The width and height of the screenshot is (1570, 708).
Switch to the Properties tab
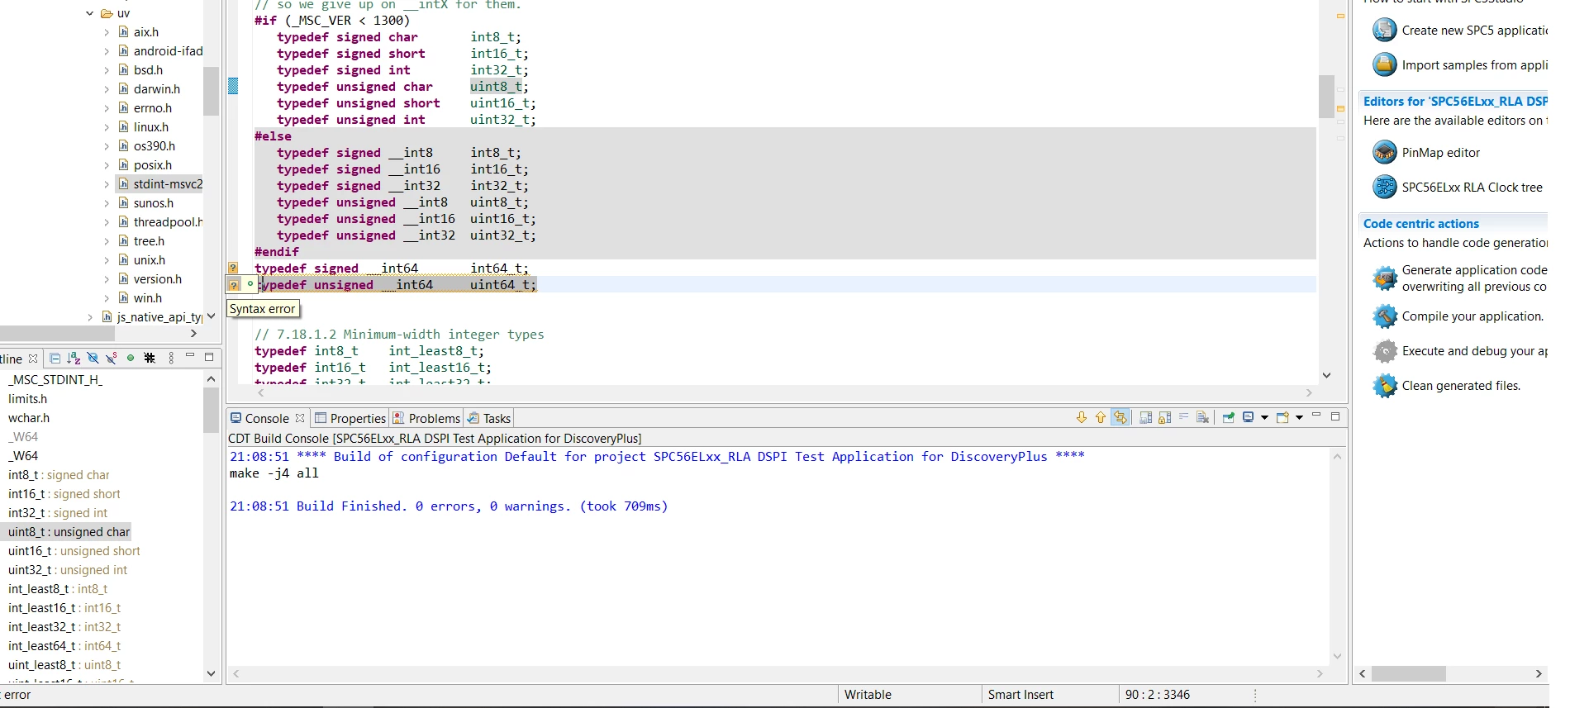point(350,418)
